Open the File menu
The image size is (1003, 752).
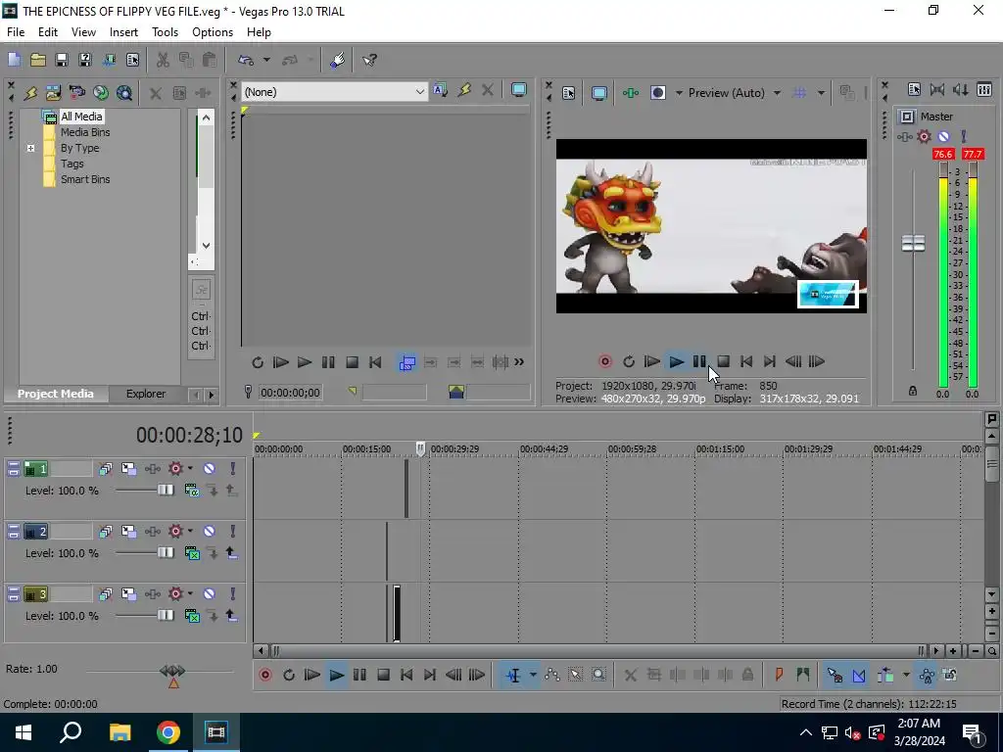coord(16,32)
